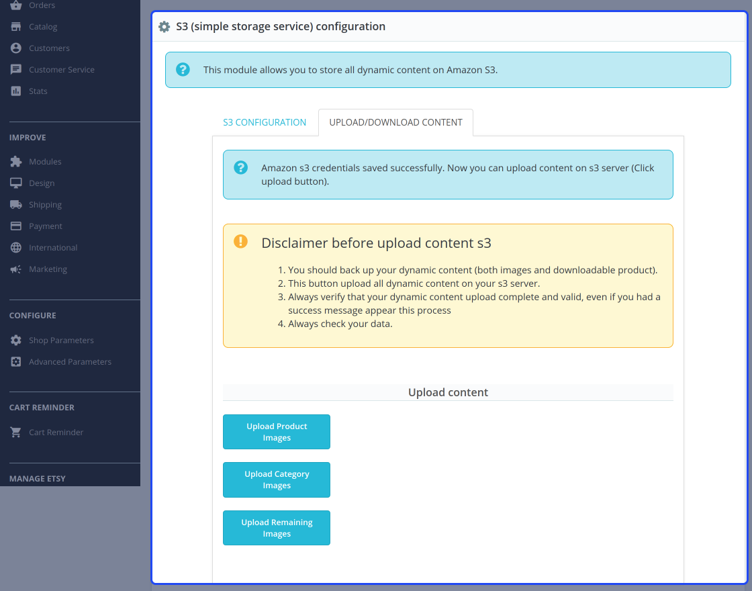Viewport: 752px width, 591px height.
Task: Click the 'MANAGE ETSY' sidebar section label
Action: (x=38, y=479)
